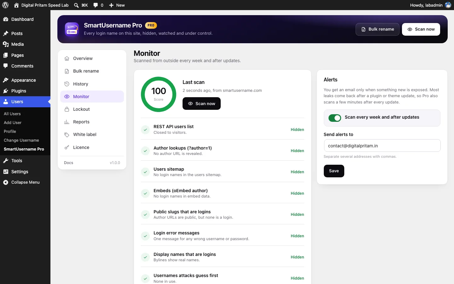Click the comments bubble icon in admin bar
The height and width of the screenshot is (284, 454).
pyautogui.click(x=96, y=5)
